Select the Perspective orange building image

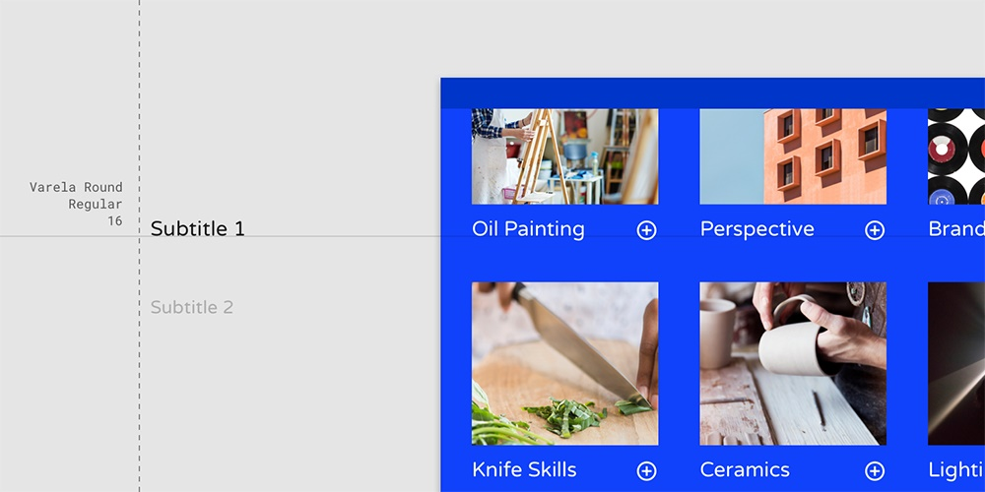coord(793,156)
